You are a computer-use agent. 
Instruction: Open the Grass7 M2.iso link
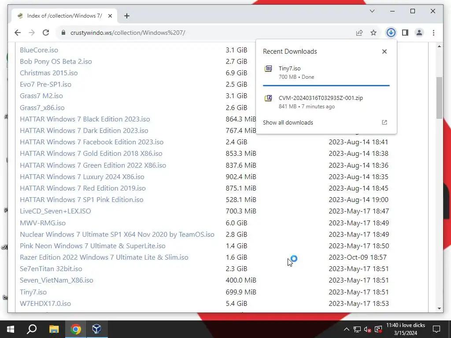(41, 96)
